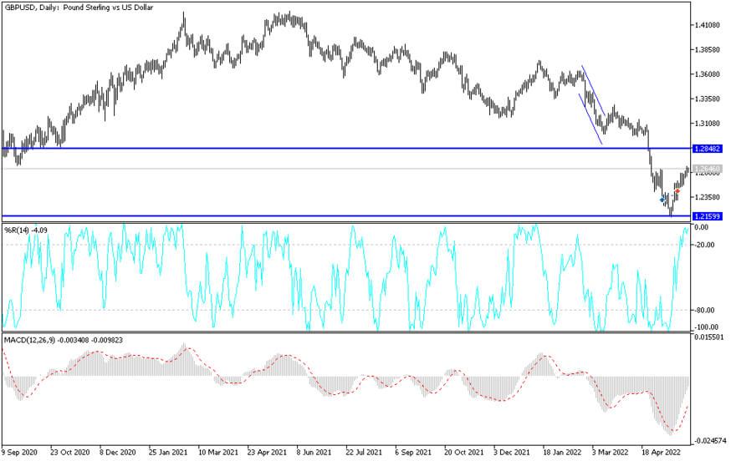This screenshot has height=461, width=731.
Task: Click the -100.00 level on %R scale
Action: click(x=706, y=327)
